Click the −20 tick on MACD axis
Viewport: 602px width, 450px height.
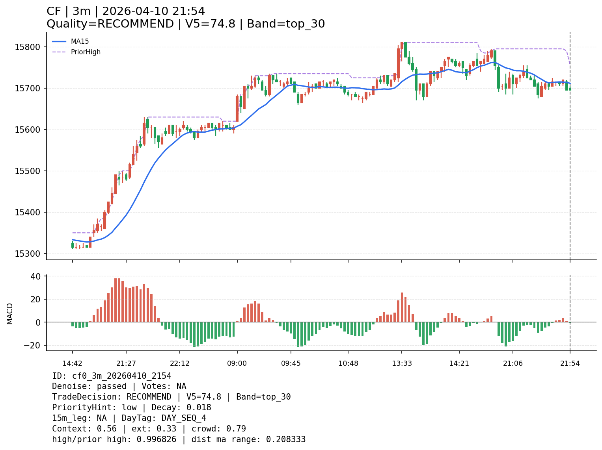pos(33,345)
